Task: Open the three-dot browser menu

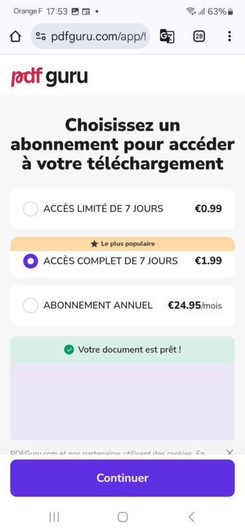Action: (x=230, y=37)
